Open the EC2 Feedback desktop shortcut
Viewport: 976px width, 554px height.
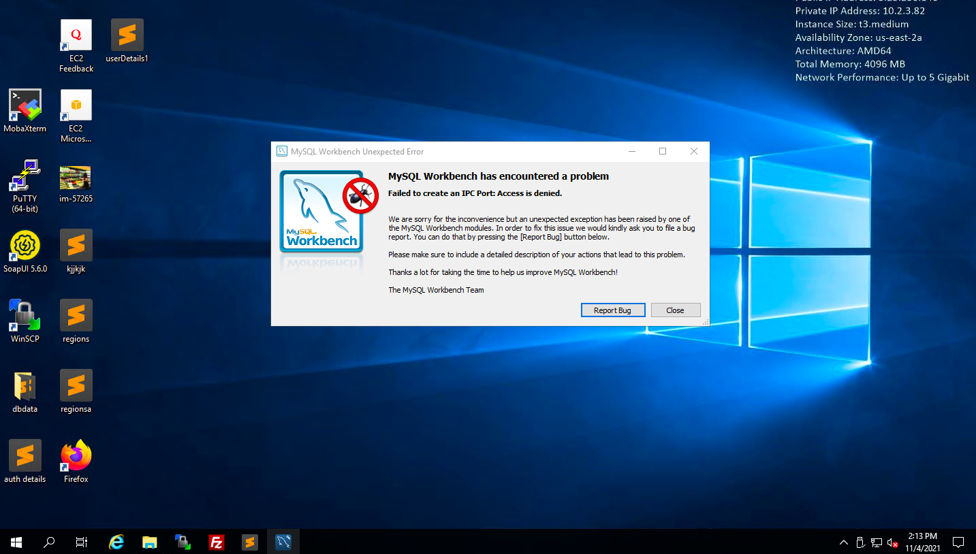[x=76, y=46]
